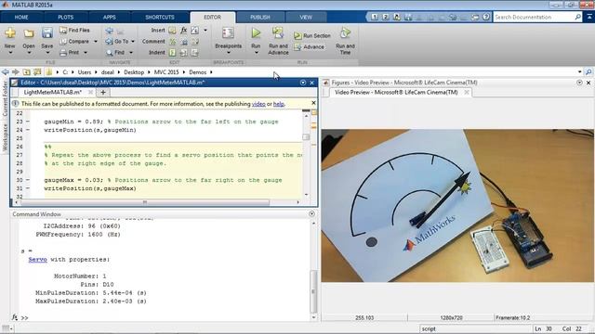Click the Print icon in the ribbon
595x334 pixels.
click(x=63, y=53)
